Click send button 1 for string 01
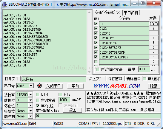 point(154,24)
